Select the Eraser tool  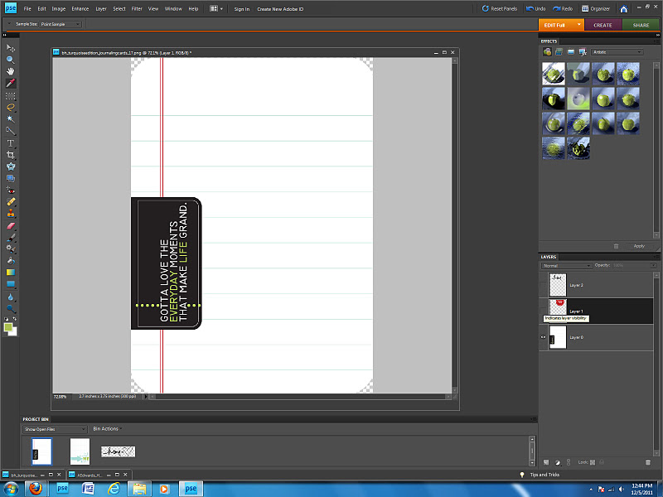point(11,225)
